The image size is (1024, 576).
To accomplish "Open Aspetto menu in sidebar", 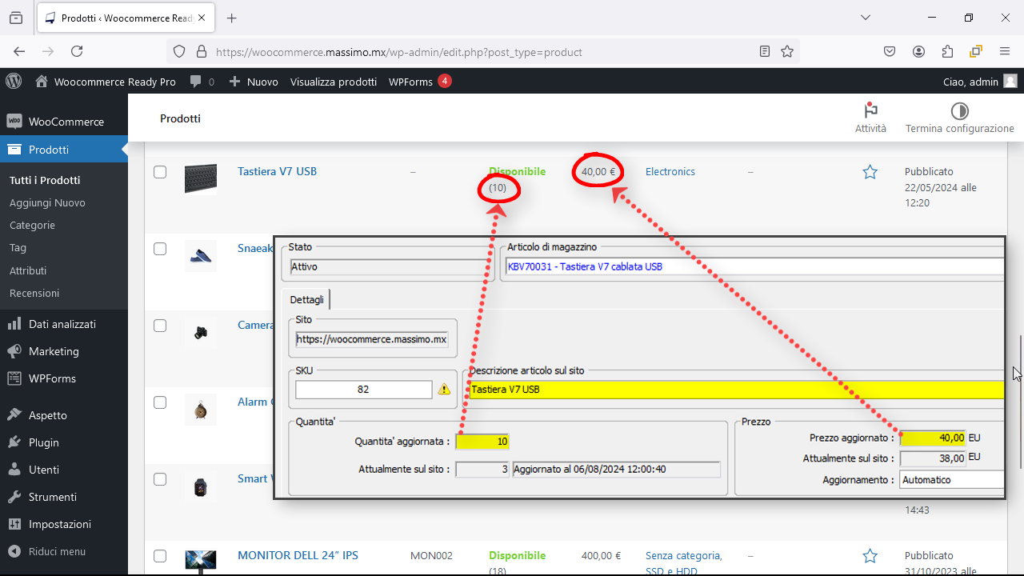I will [x=64, y=415].
